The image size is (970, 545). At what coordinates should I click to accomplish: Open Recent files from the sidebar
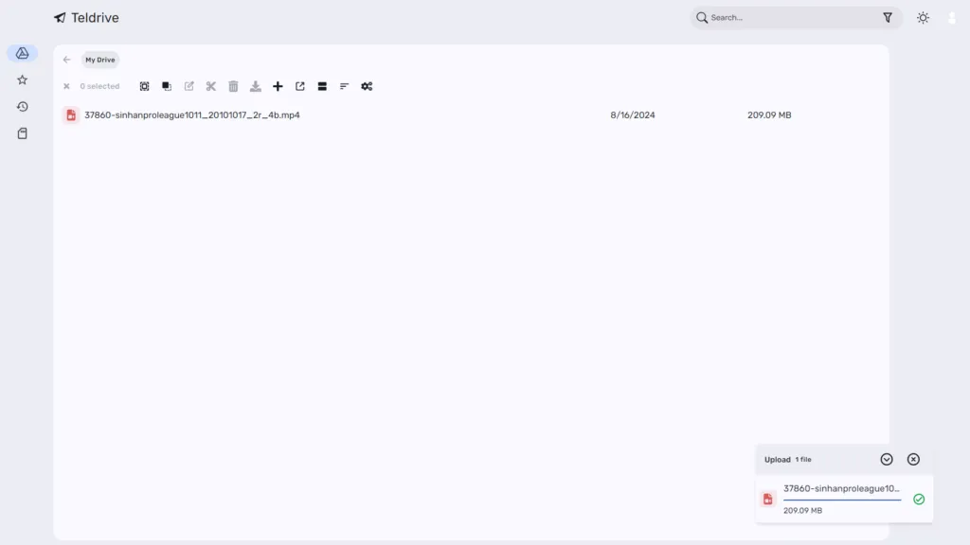point(22,106)
